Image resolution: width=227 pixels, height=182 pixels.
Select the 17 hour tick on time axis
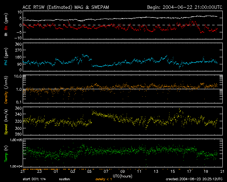[189, 172]
